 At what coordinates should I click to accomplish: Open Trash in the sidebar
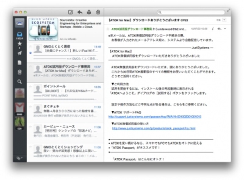tap(20, 72)
